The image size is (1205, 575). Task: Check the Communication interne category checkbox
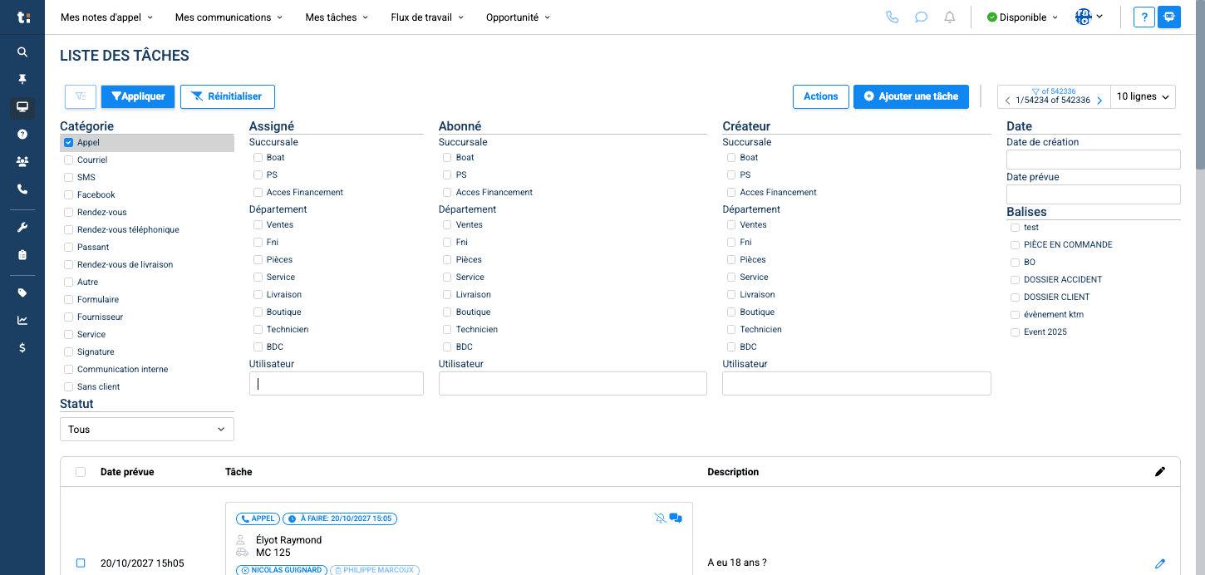pyautogui.click(x=69, y=370)
